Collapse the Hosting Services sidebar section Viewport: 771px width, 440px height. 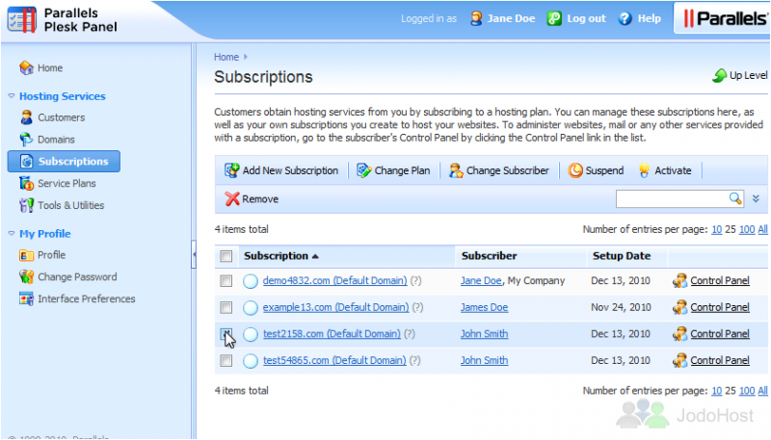tap(12, 96)
